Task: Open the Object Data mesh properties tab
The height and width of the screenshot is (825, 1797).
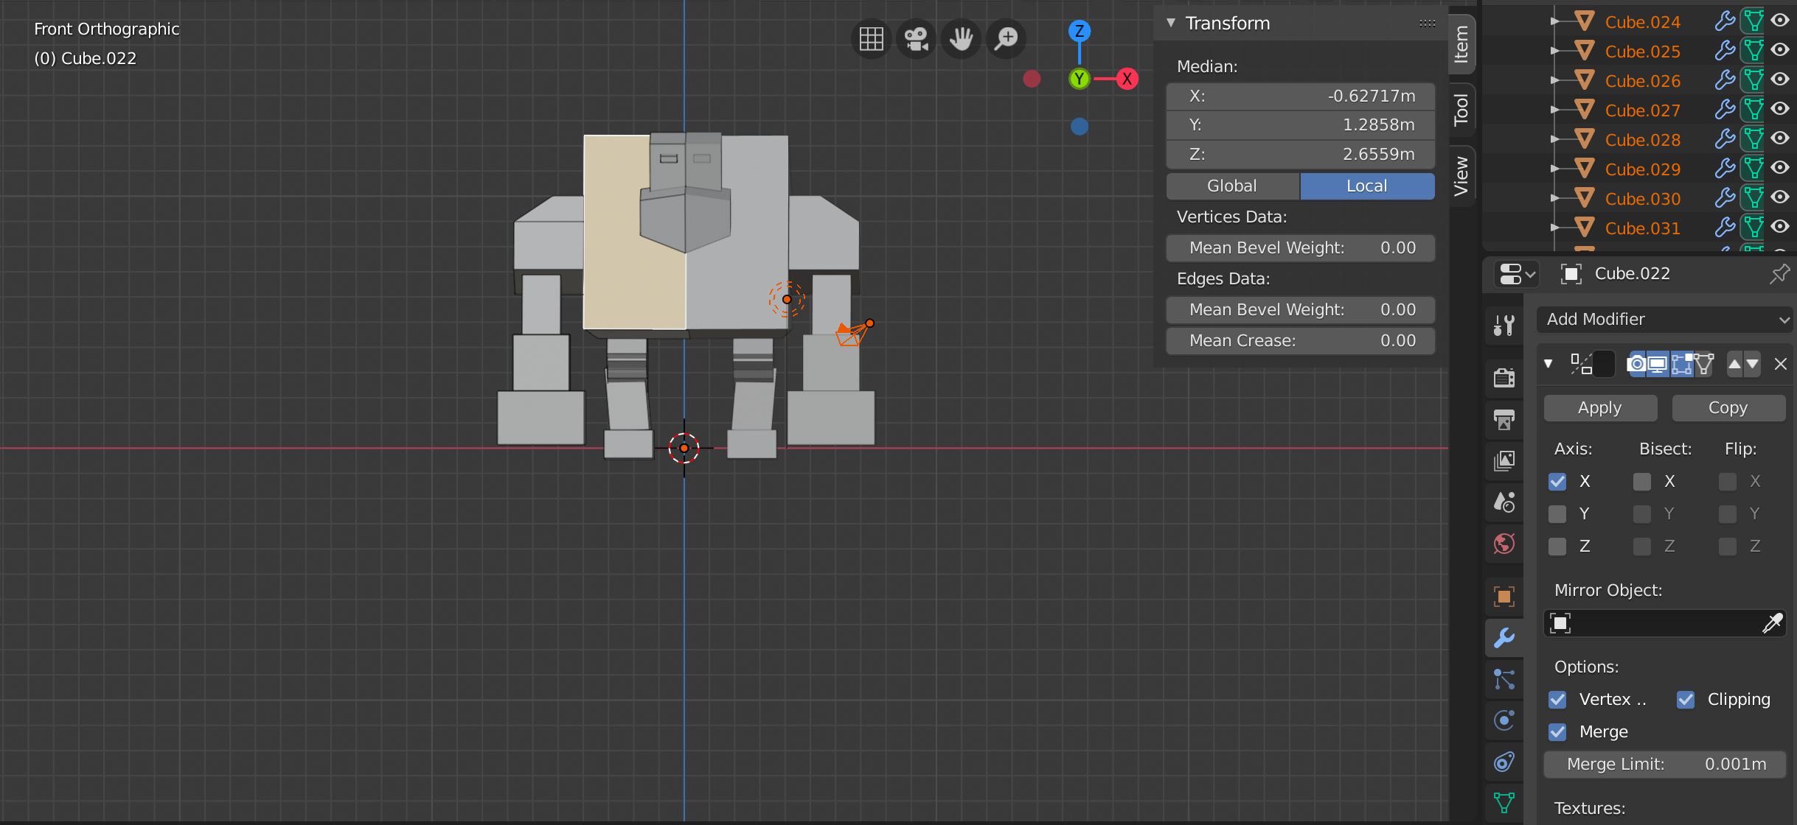Action: tap(1504, 802)
